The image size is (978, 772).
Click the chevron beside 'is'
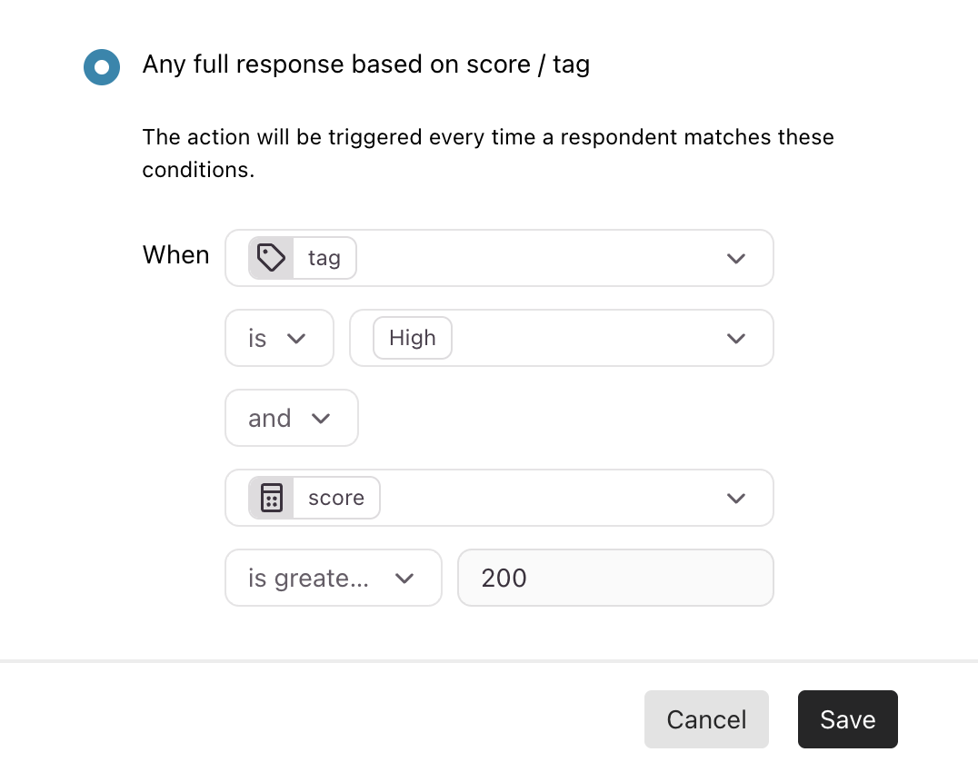(x=296, y=339)
